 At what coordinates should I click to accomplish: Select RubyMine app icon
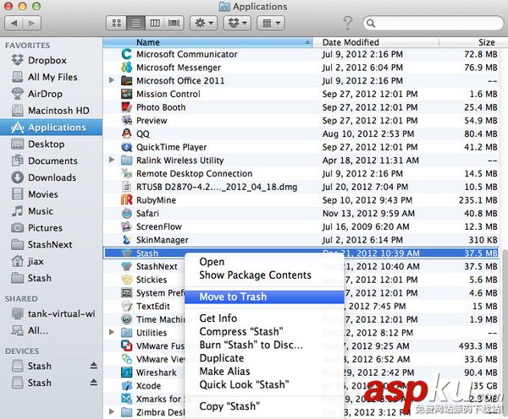point(126,200)
